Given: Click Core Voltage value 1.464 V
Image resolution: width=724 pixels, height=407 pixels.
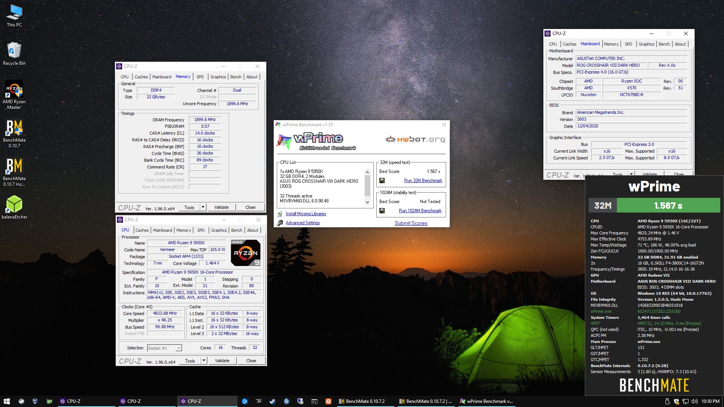Looking at the screenshot, I should tap(212, 263).
